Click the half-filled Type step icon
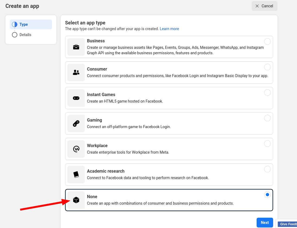This screenshot has height=228, width=297. tap(15, 24)
